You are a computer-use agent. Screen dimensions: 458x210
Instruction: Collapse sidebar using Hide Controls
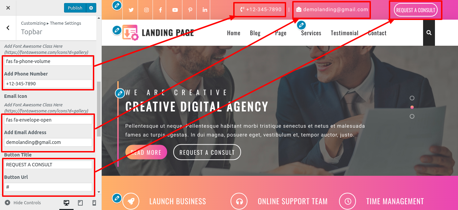click(23, 203)
